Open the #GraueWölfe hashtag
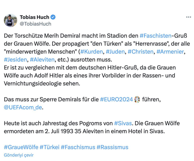This screenshot has height=161, width=194. click(x=21, y=147)
